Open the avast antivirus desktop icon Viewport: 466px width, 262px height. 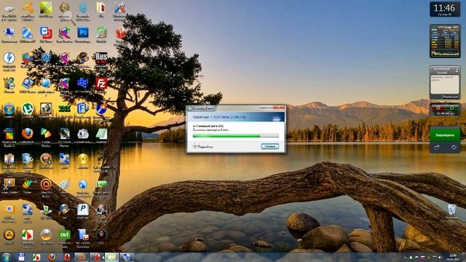tap(28, 8)
